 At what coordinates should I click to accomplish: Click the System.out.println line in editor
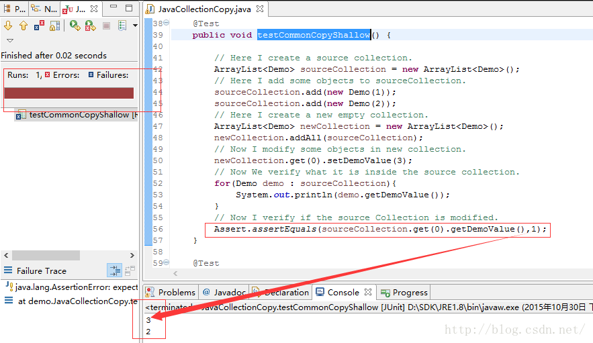[x=343, y=195]
